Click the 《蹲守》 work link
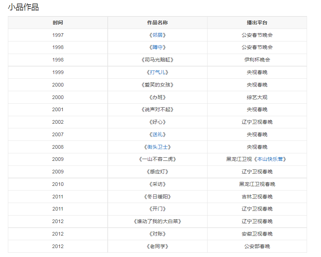 (x=157, y=47)
